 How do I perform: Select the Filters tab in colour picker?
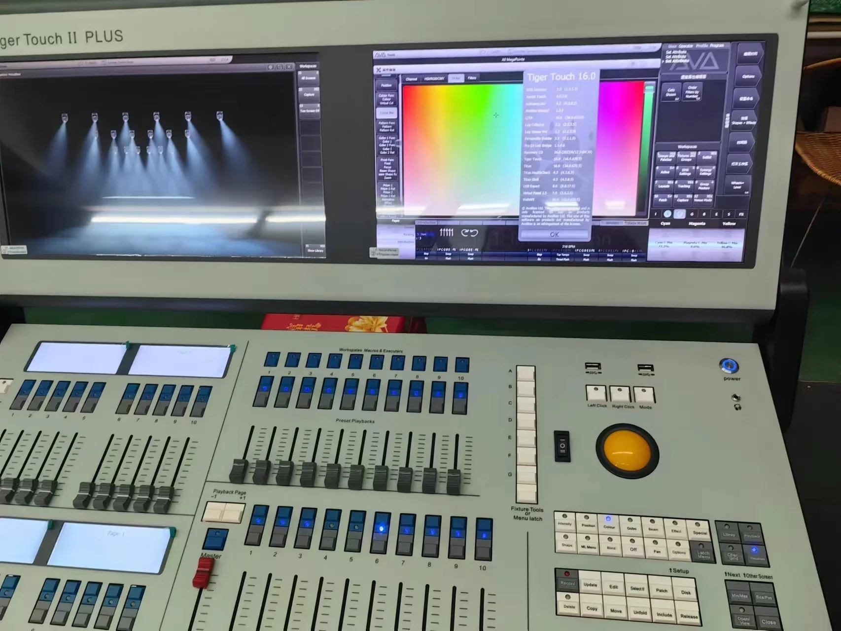tap(472, 78)
